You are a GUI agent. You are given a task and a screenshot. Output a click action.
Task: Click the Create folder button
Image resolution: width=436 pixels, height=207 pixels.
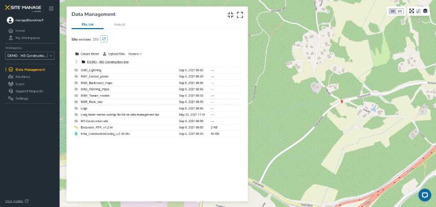click(x=87, y=54)
